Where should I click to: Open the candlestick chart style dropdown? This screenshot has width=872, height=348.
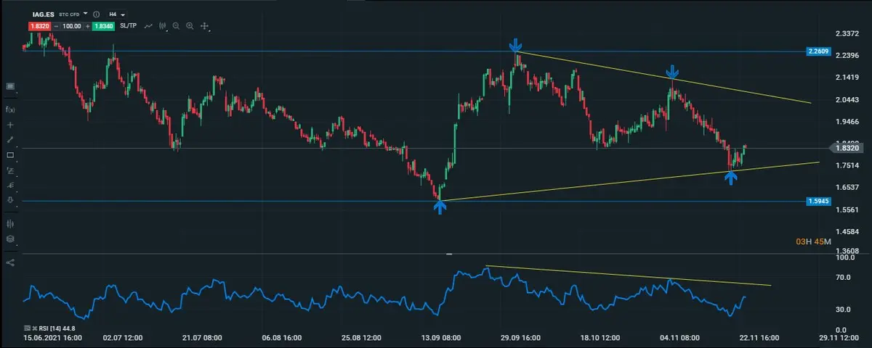(x=163, y=26)
